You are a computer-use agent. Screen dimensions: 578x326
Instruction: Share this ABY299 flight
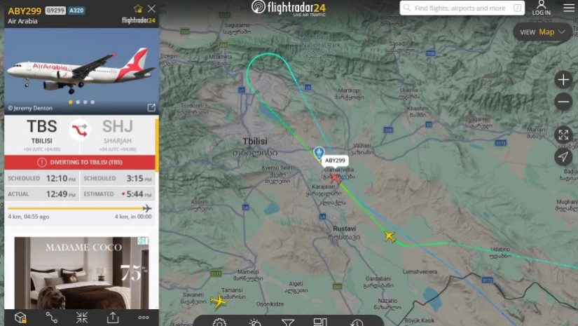113,318
